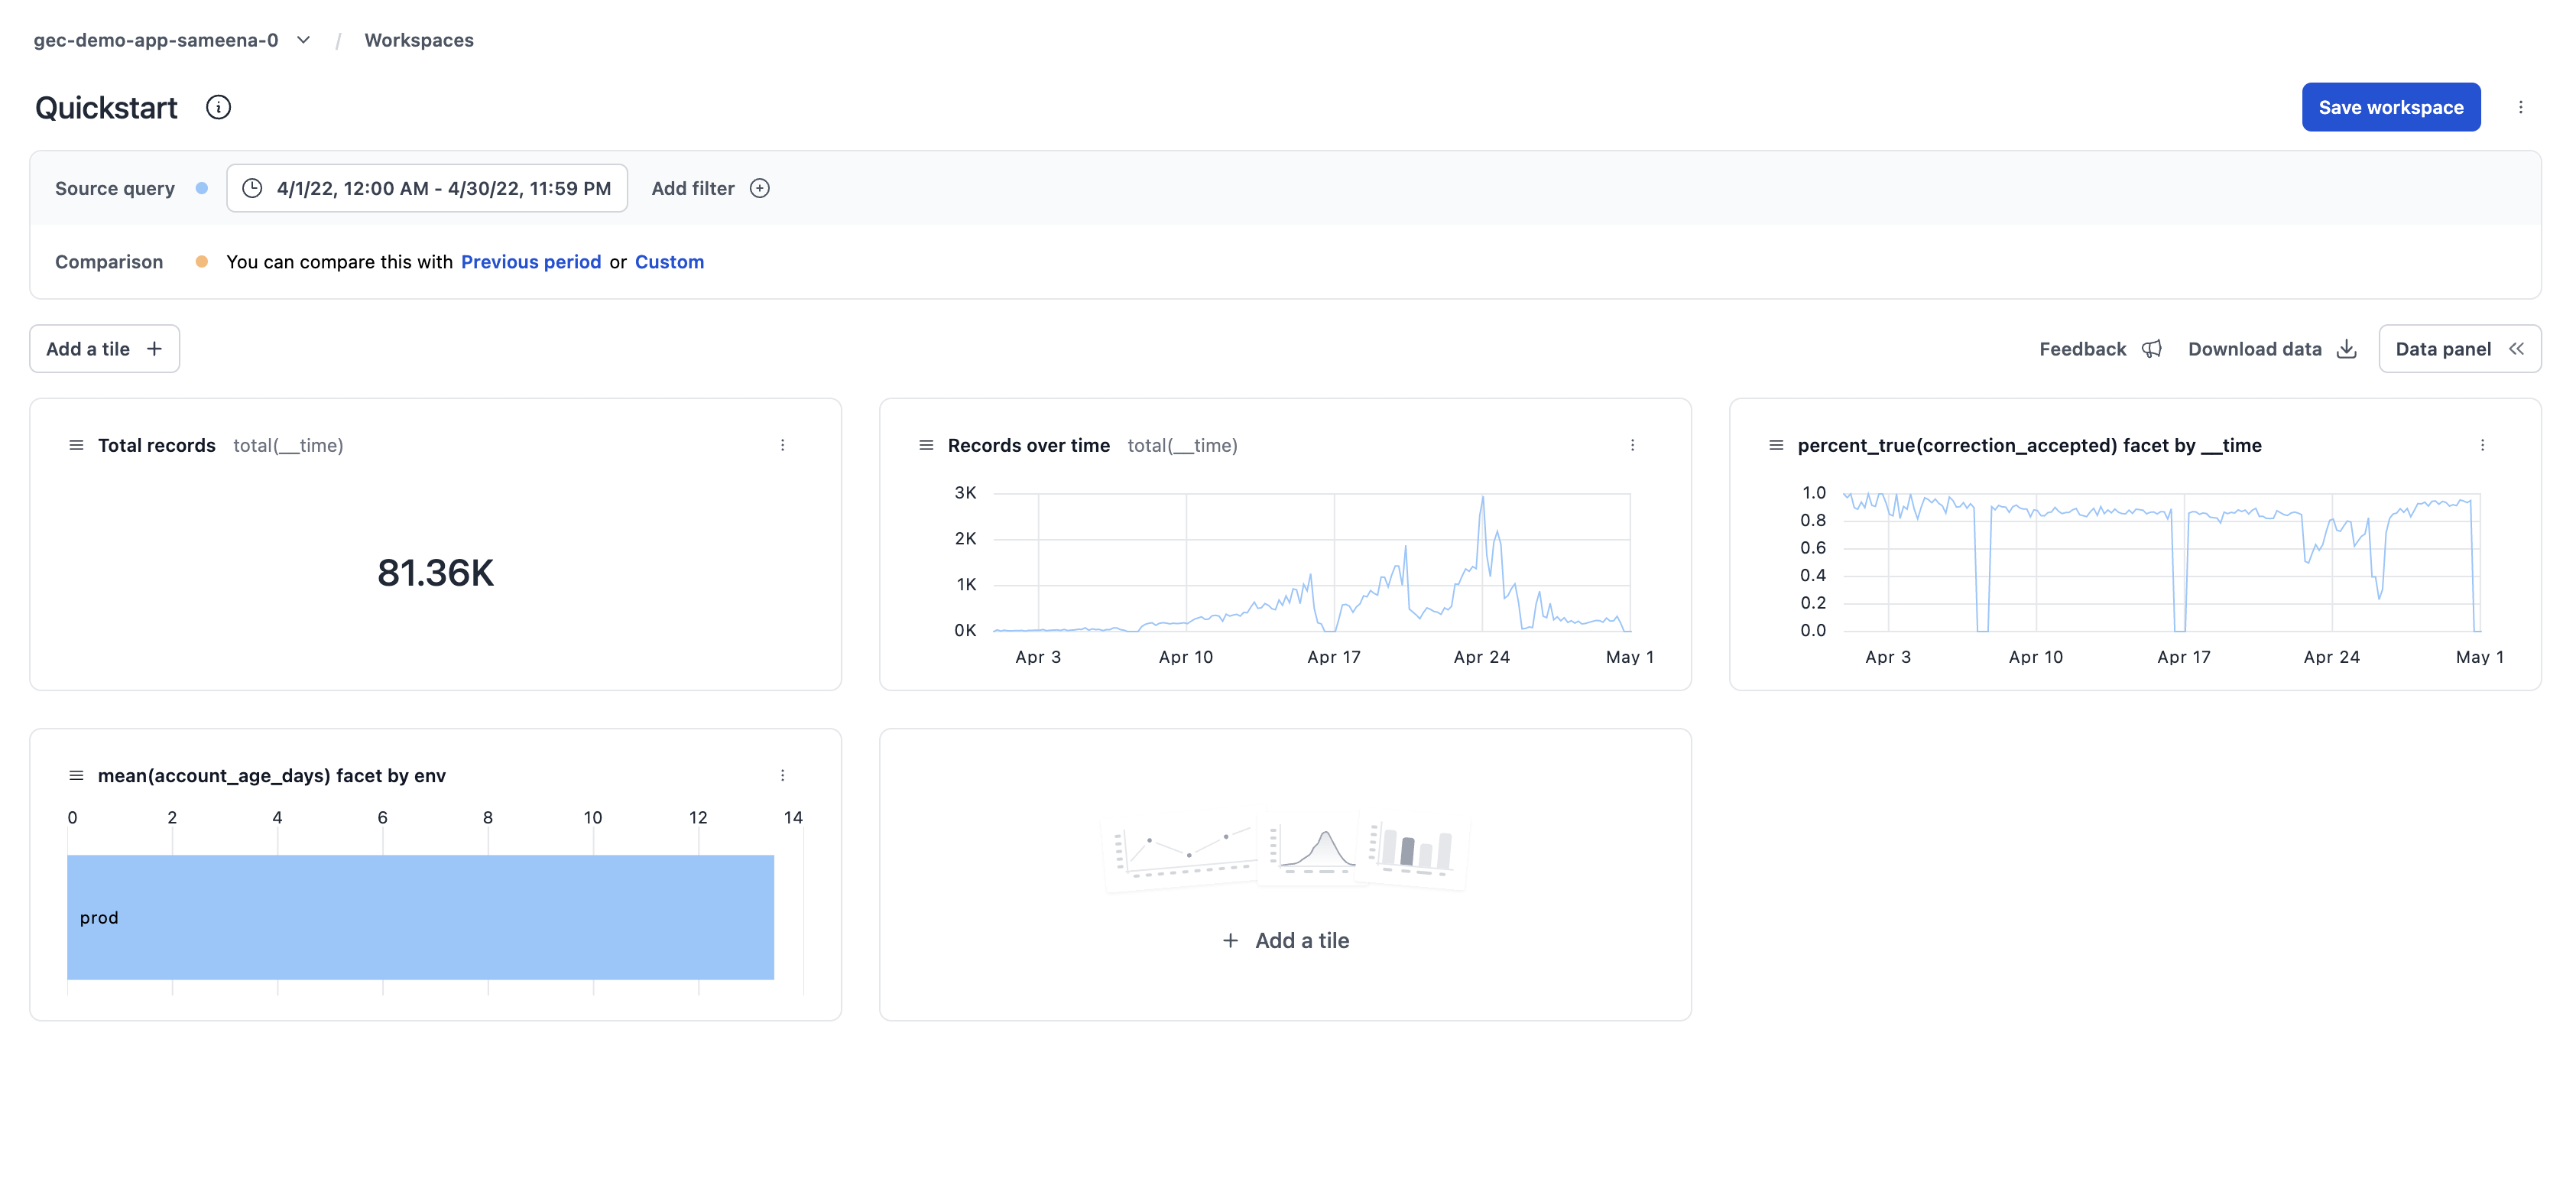Choose Custom comparison link
This screenshot has height=1179, width=2576.
click(669, 262)
